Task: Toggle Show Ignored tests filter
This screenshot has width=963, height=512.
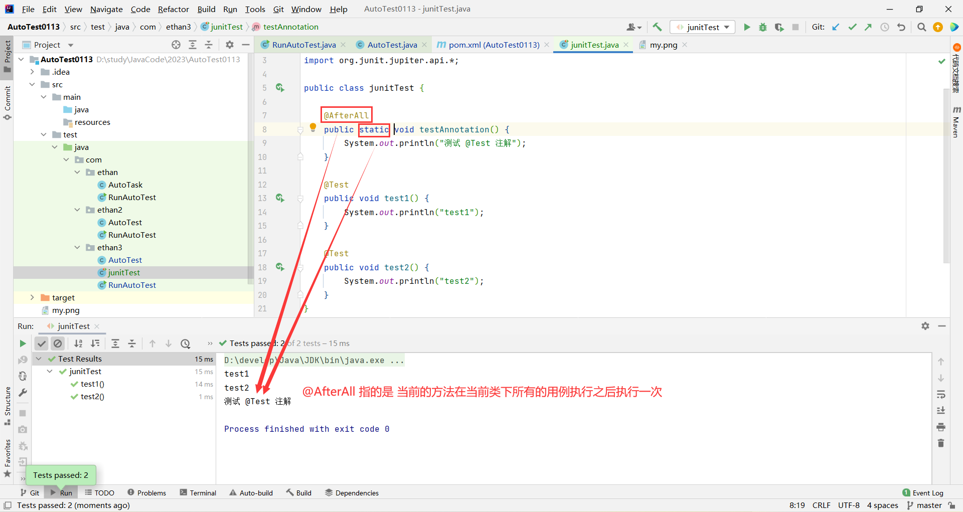Action: pyautogui.click(x=58, y=344)
